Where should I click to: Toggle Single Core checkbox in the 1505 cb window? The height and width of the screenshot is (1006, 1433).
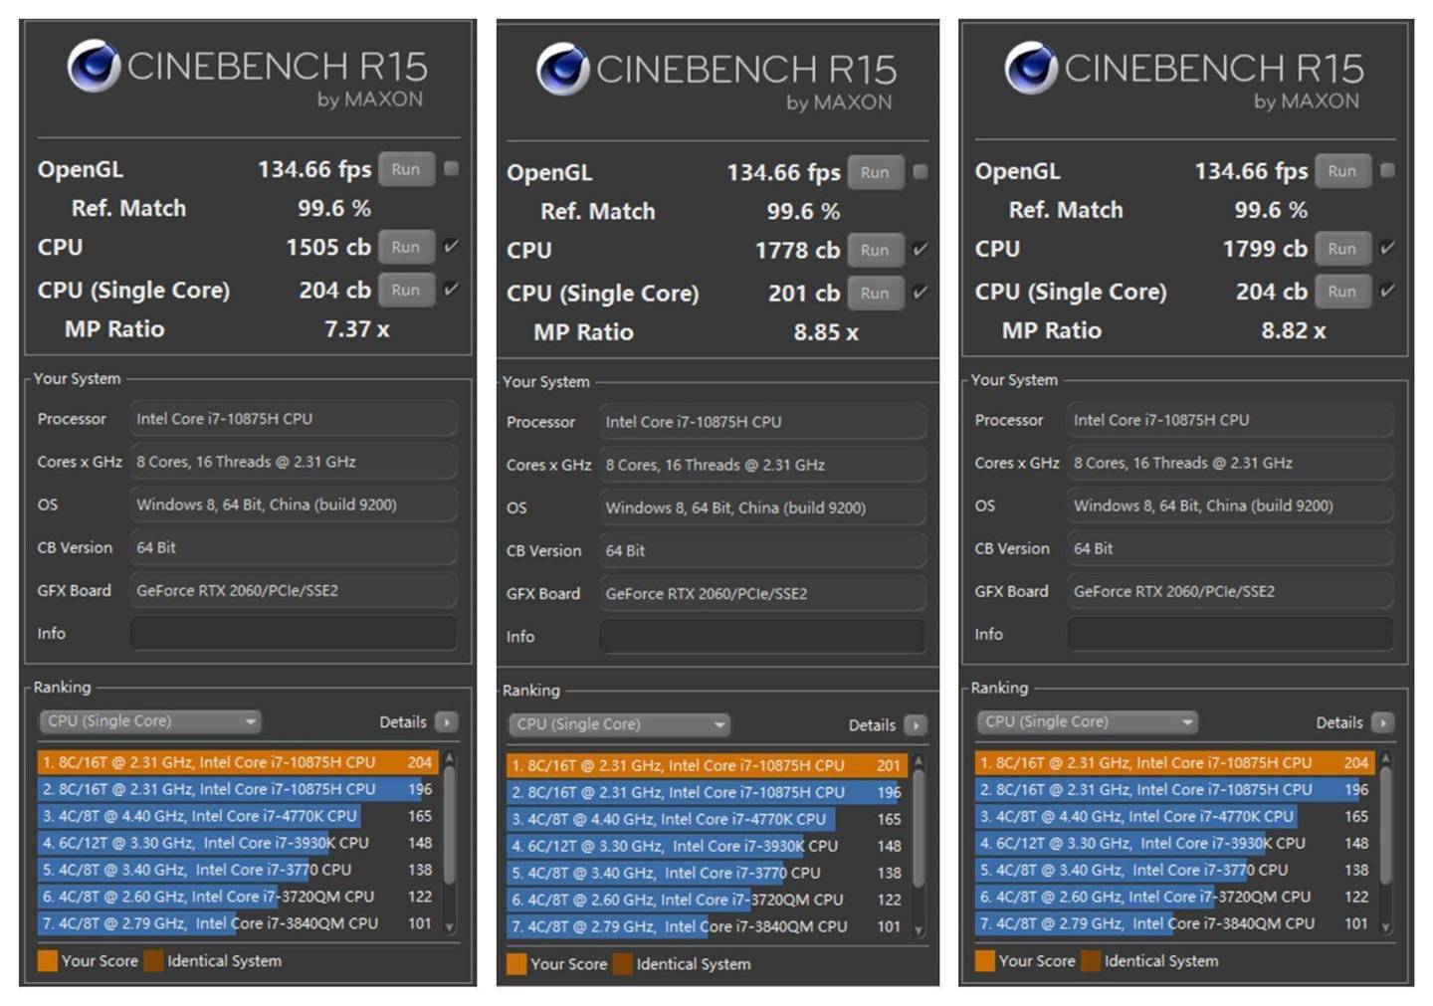click(x=451, y=290)
